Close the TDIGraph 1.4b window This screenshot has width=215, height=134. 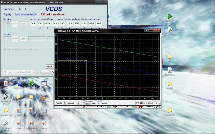(157, 30)
